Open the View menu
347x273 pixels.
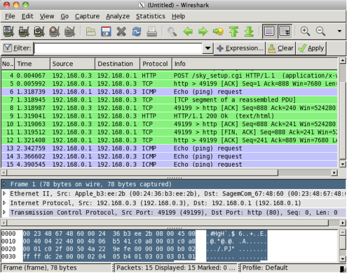pos(47,16)
